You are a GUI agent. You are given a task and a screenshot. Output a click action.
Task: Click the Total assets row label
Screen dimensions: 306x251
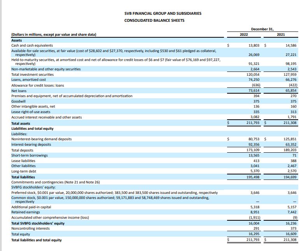(21, 124)
